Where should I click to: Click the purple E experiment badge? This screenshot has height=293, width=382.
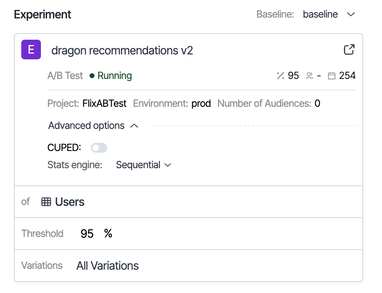(31, 50)
